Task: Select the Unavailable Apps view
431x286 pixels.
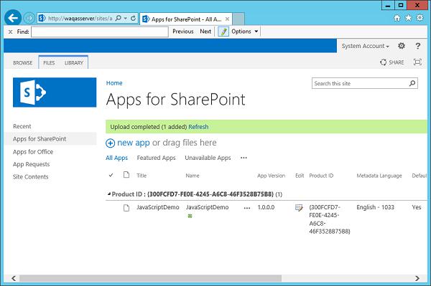Action: (208, 158)
